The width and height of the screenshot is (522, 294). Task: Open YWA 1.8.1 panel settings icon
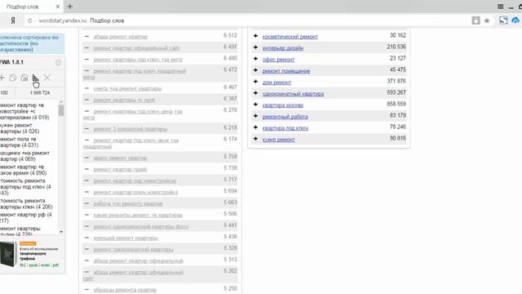[58, 62]
